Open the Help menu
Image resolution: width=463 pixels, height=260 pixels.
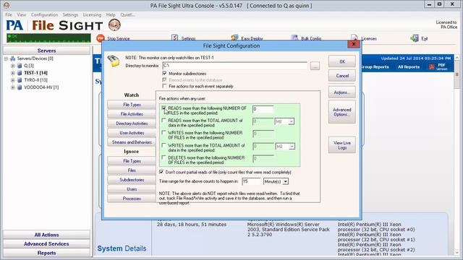[111, 14]
